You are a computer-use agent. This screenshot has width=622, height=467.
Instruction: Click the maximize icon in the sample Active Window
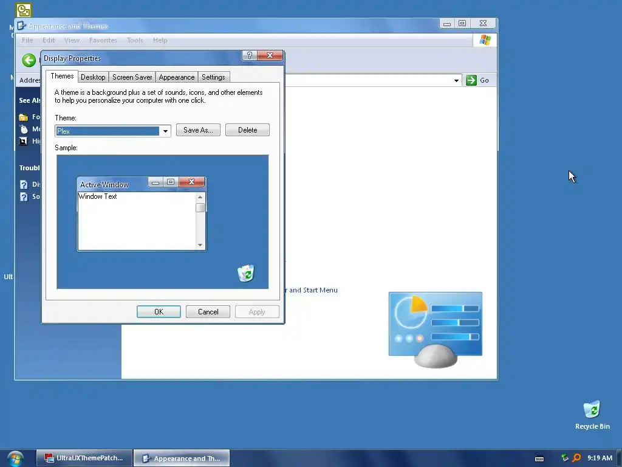(171, 182)
